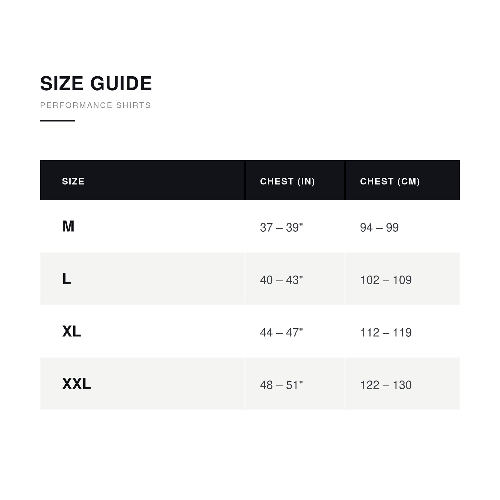The width and height of the screenshot is (500, 500).
Task: Click the CHEST (CM) column header
Action: (390, 181)
